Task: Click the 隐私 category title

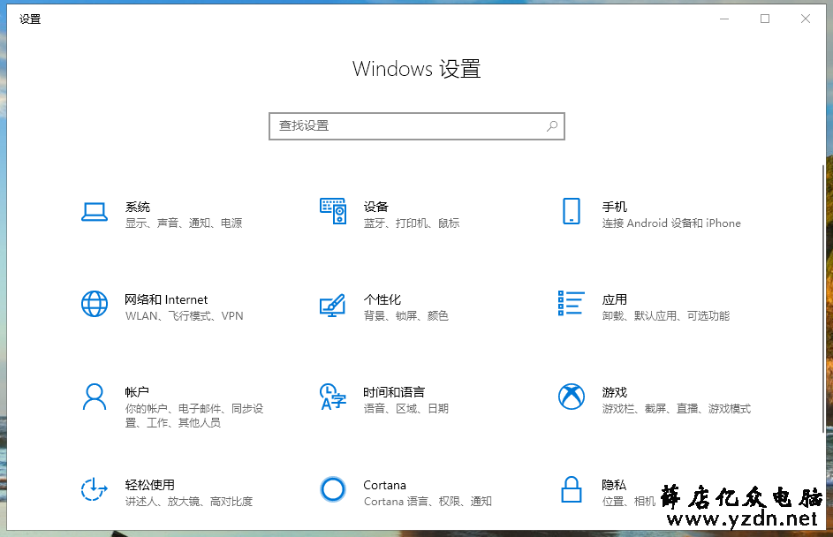Action: click(x=614, y=485)
